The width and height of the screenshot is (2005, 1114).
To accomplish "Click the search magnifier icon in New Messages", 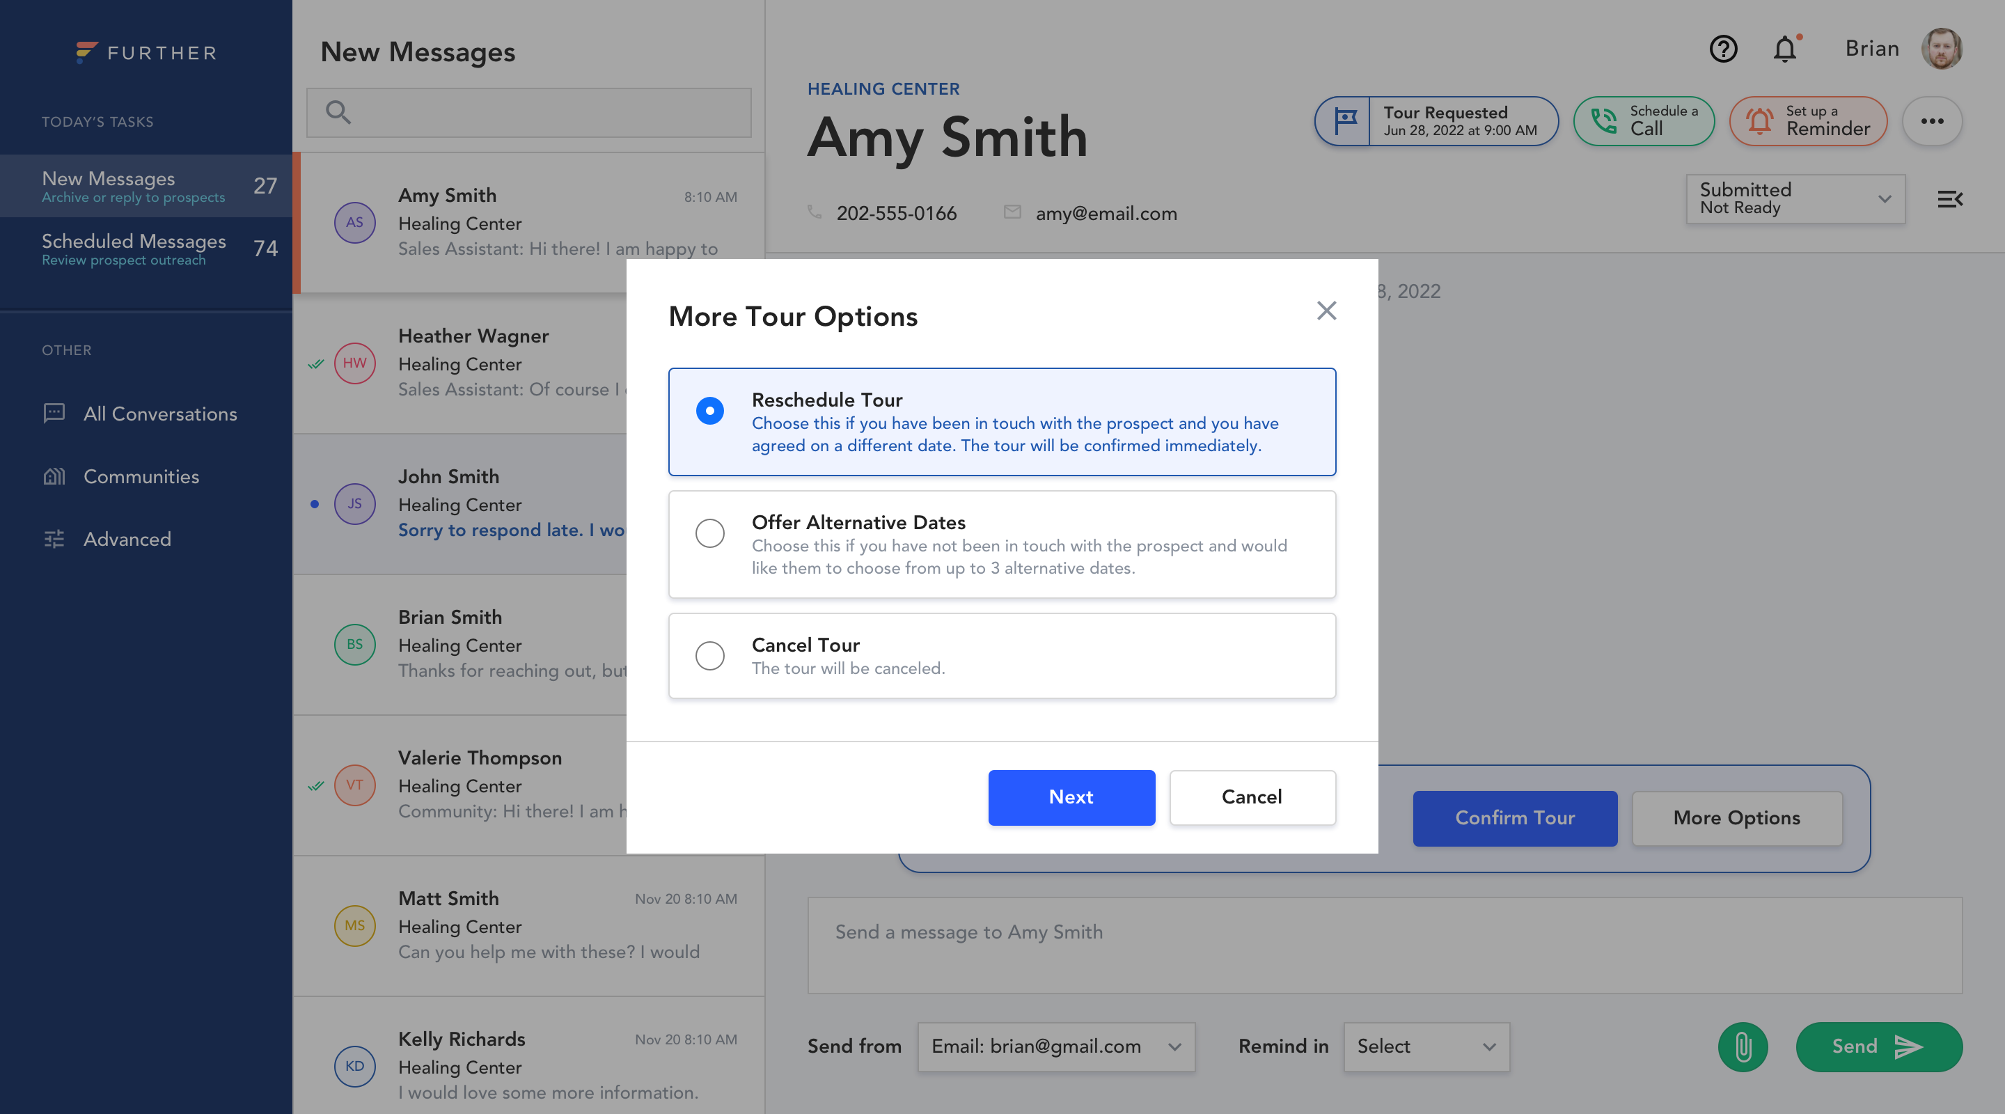I will (338, 112).
